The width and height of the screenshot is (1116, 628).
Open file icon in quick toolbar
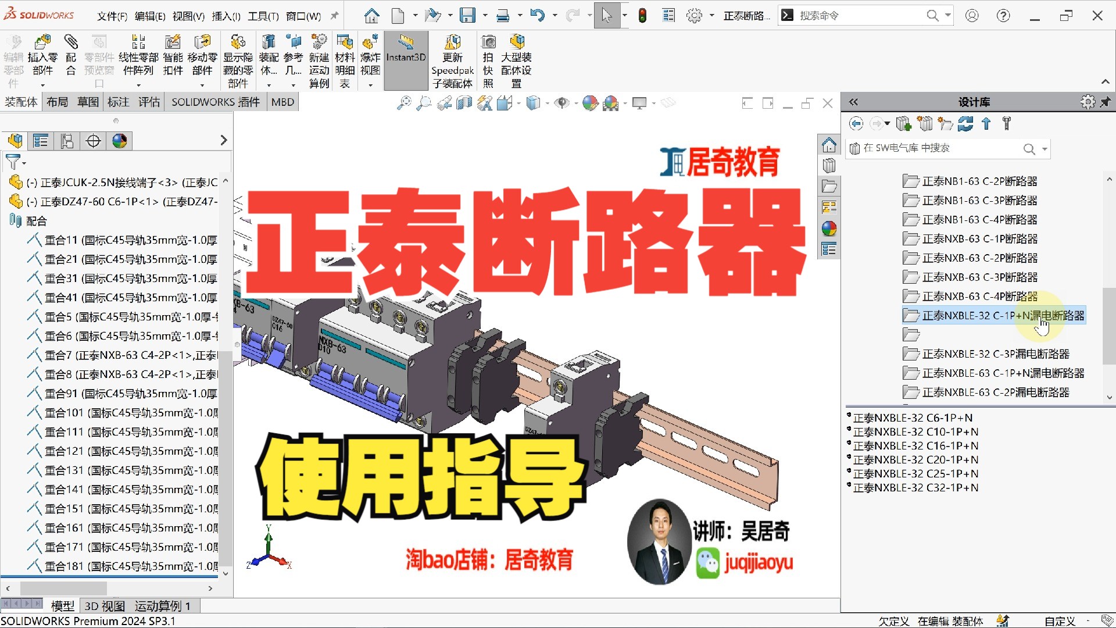[x=432, y=16]
